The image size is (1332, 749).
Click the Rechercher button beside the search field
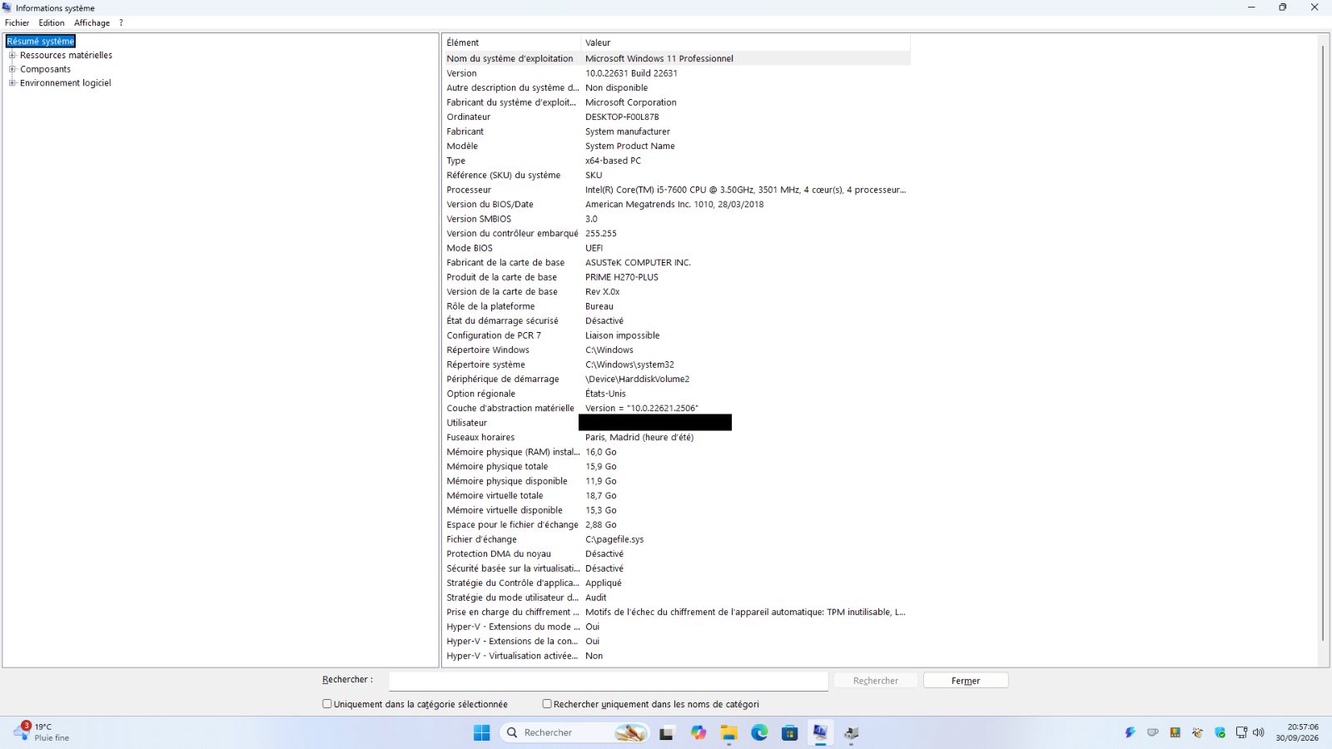coord(876,681)
